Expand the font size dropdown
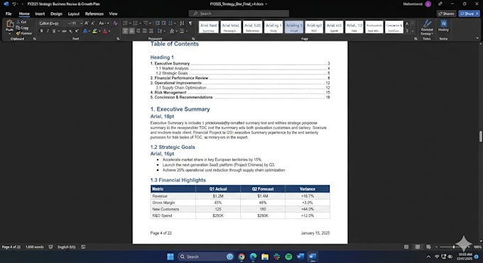The image size is (483, 263). pos(81,23)
